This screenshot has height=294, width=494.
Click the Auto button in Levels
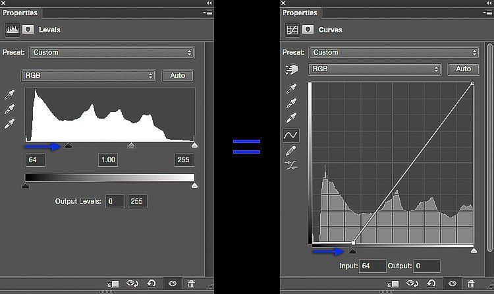178,76
